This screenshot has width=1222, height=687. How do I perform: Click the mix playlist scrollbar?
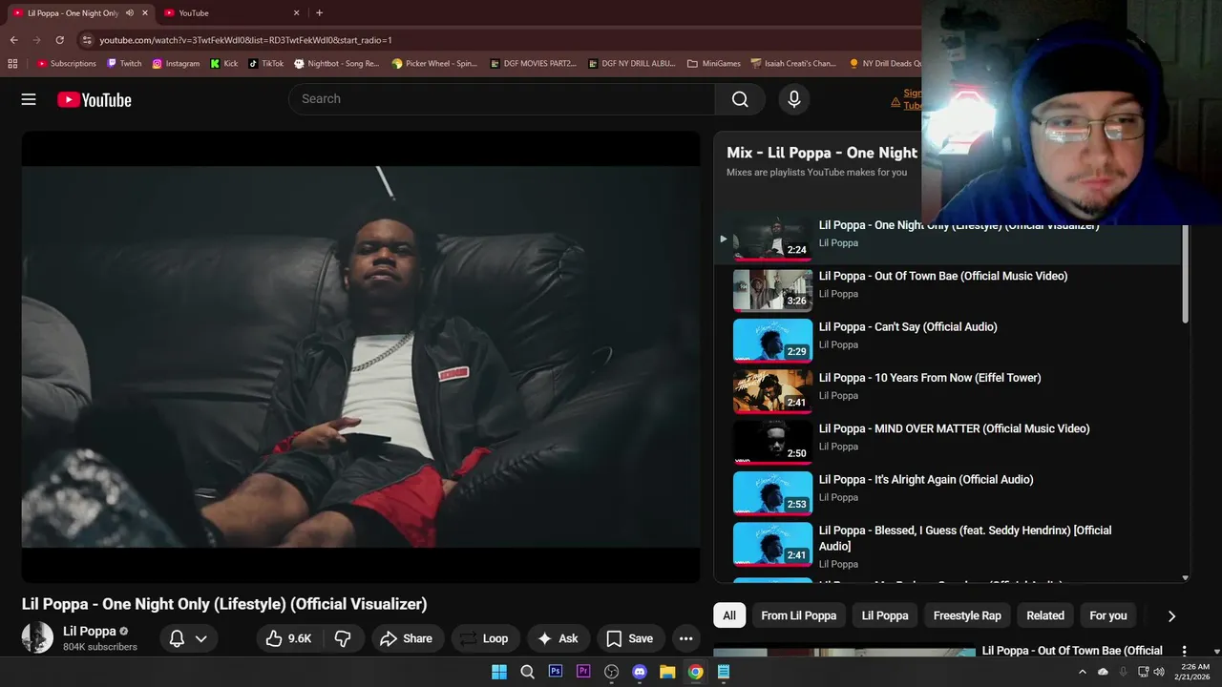pyautogui.click(x=1186, y=275)
